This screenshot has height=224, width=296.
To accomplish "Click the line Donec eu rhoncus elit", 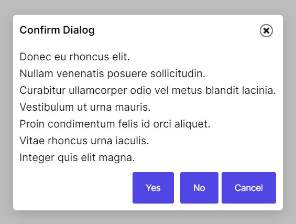I will point(75,57).
